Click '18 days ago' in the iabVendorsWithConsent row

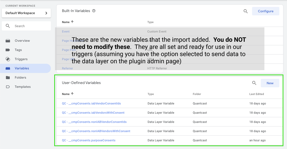point(257,113)
